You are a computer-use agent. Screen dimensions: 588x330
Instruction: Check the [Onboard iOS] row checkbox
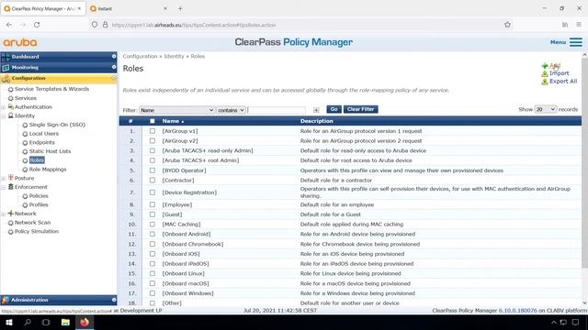pyautogui.click(x=153, y=254)
